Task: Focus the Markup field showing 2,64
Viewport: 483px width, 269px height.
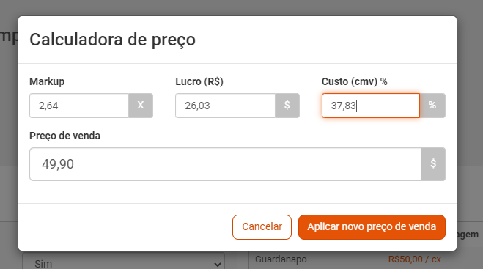Action: coord(79,106)
